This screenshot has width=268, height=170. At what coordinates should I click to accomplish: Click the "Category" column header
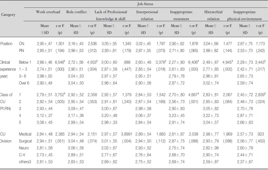(x=8, y=15)
